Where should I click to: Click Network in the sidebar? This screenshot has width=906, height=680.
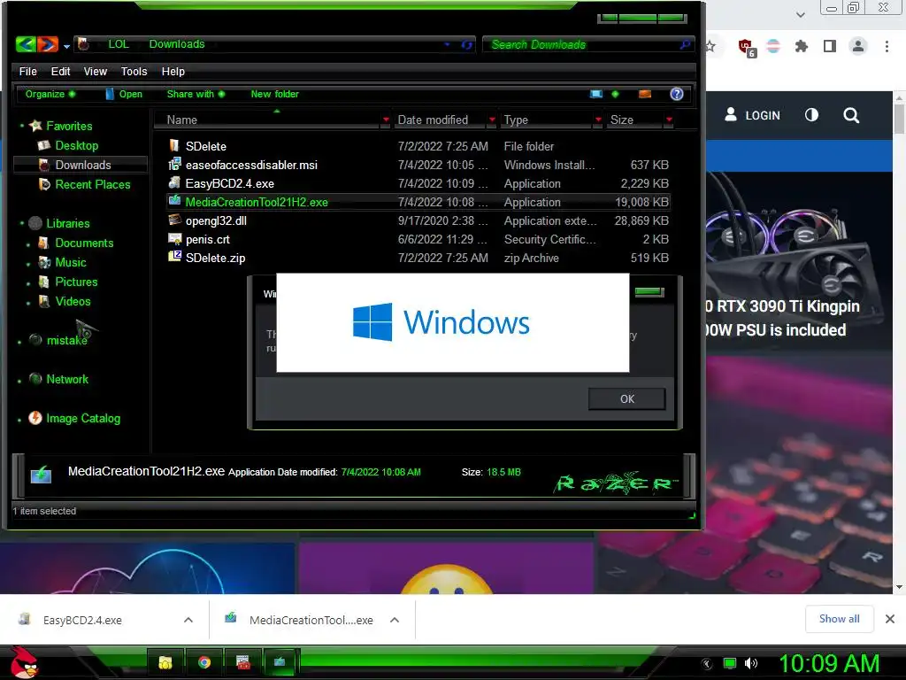(x=67, y=379)
